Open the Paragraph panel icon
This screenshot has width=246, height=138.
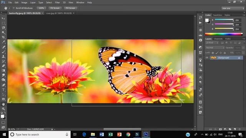[x=201, y=82]
